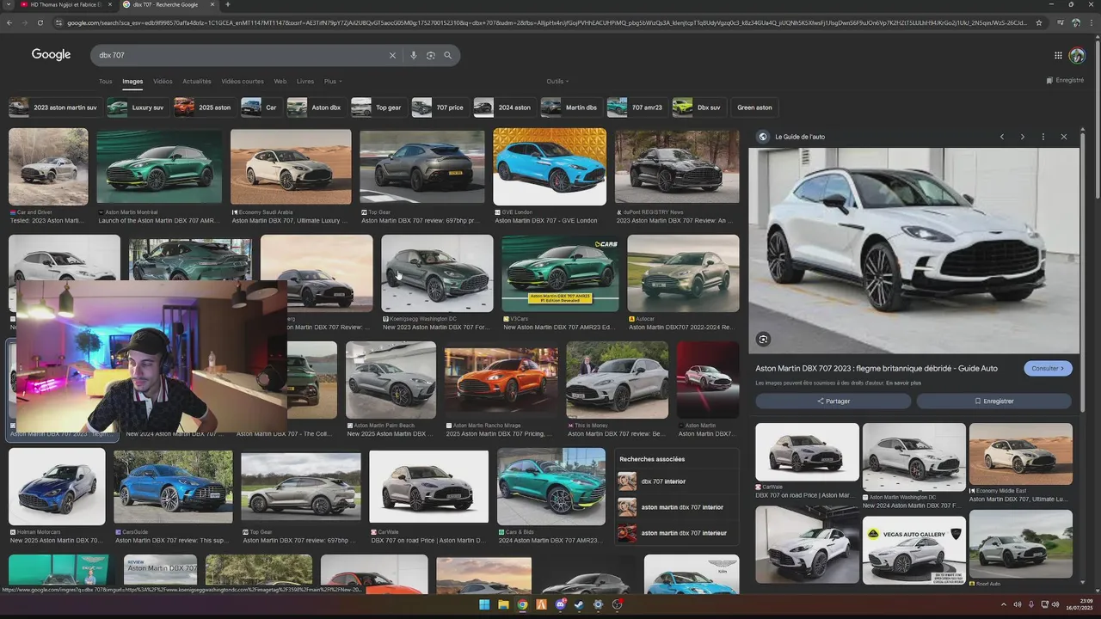Open Google Lens image search icon

(431, 55)
